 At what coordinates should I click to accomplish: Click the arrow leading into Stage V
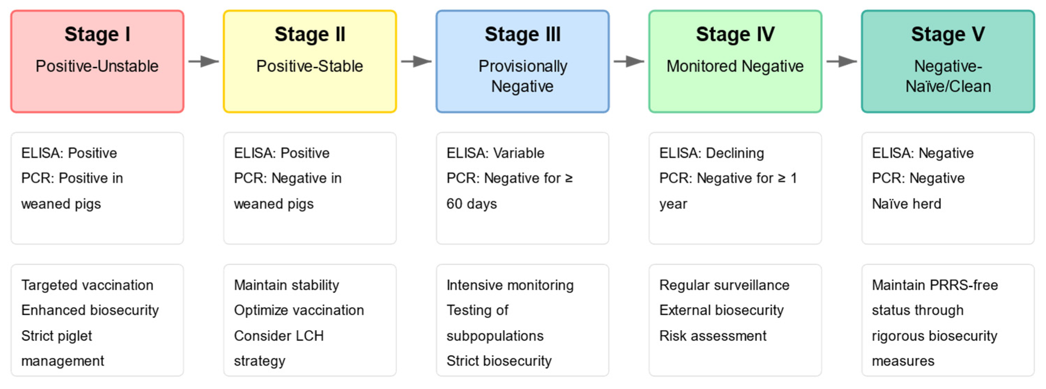(x=841, y=62)
